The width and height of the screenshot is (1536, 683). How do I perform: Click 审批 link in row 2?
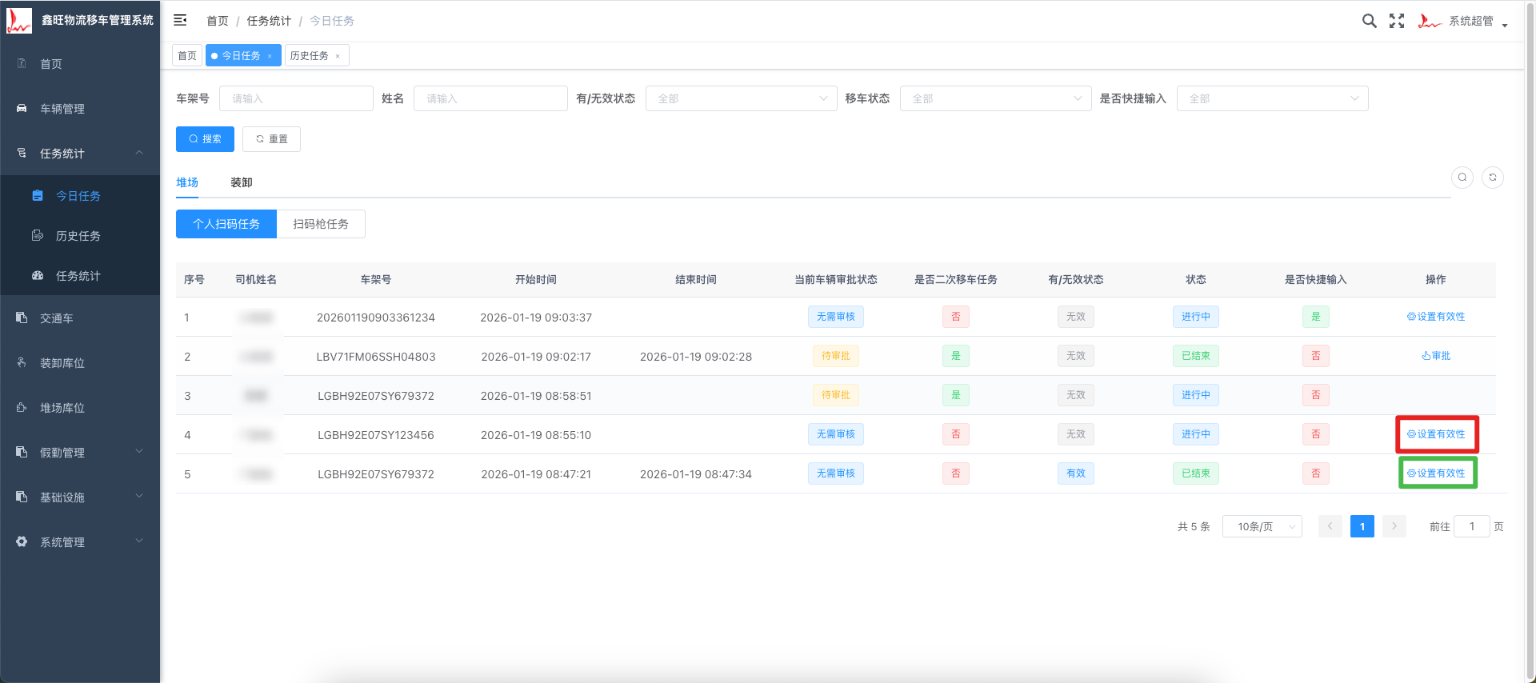(1436, 356)
